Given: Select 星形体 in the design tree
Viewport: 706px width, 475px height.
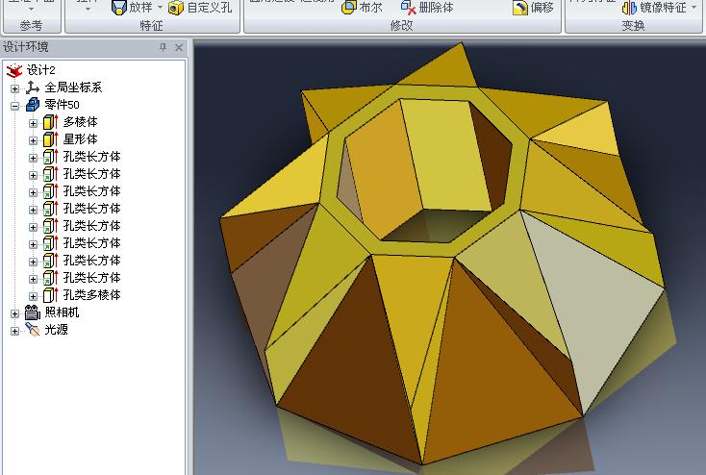Looking at the screenshot, I should tap(80, 139).
